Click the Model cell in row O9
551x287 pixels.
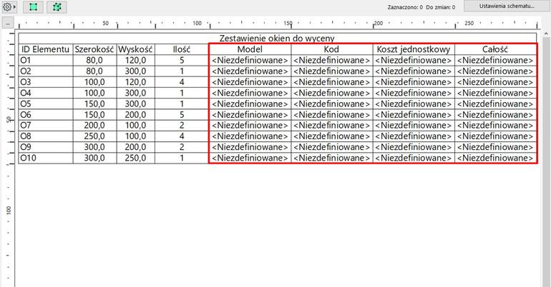click(250, 147)
